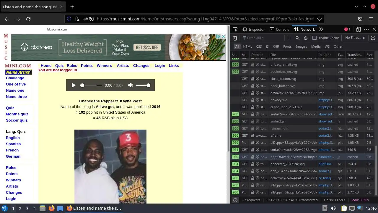The image size is (378, 213).
Task: Select the close_button.svg request row
Action: 303,79
